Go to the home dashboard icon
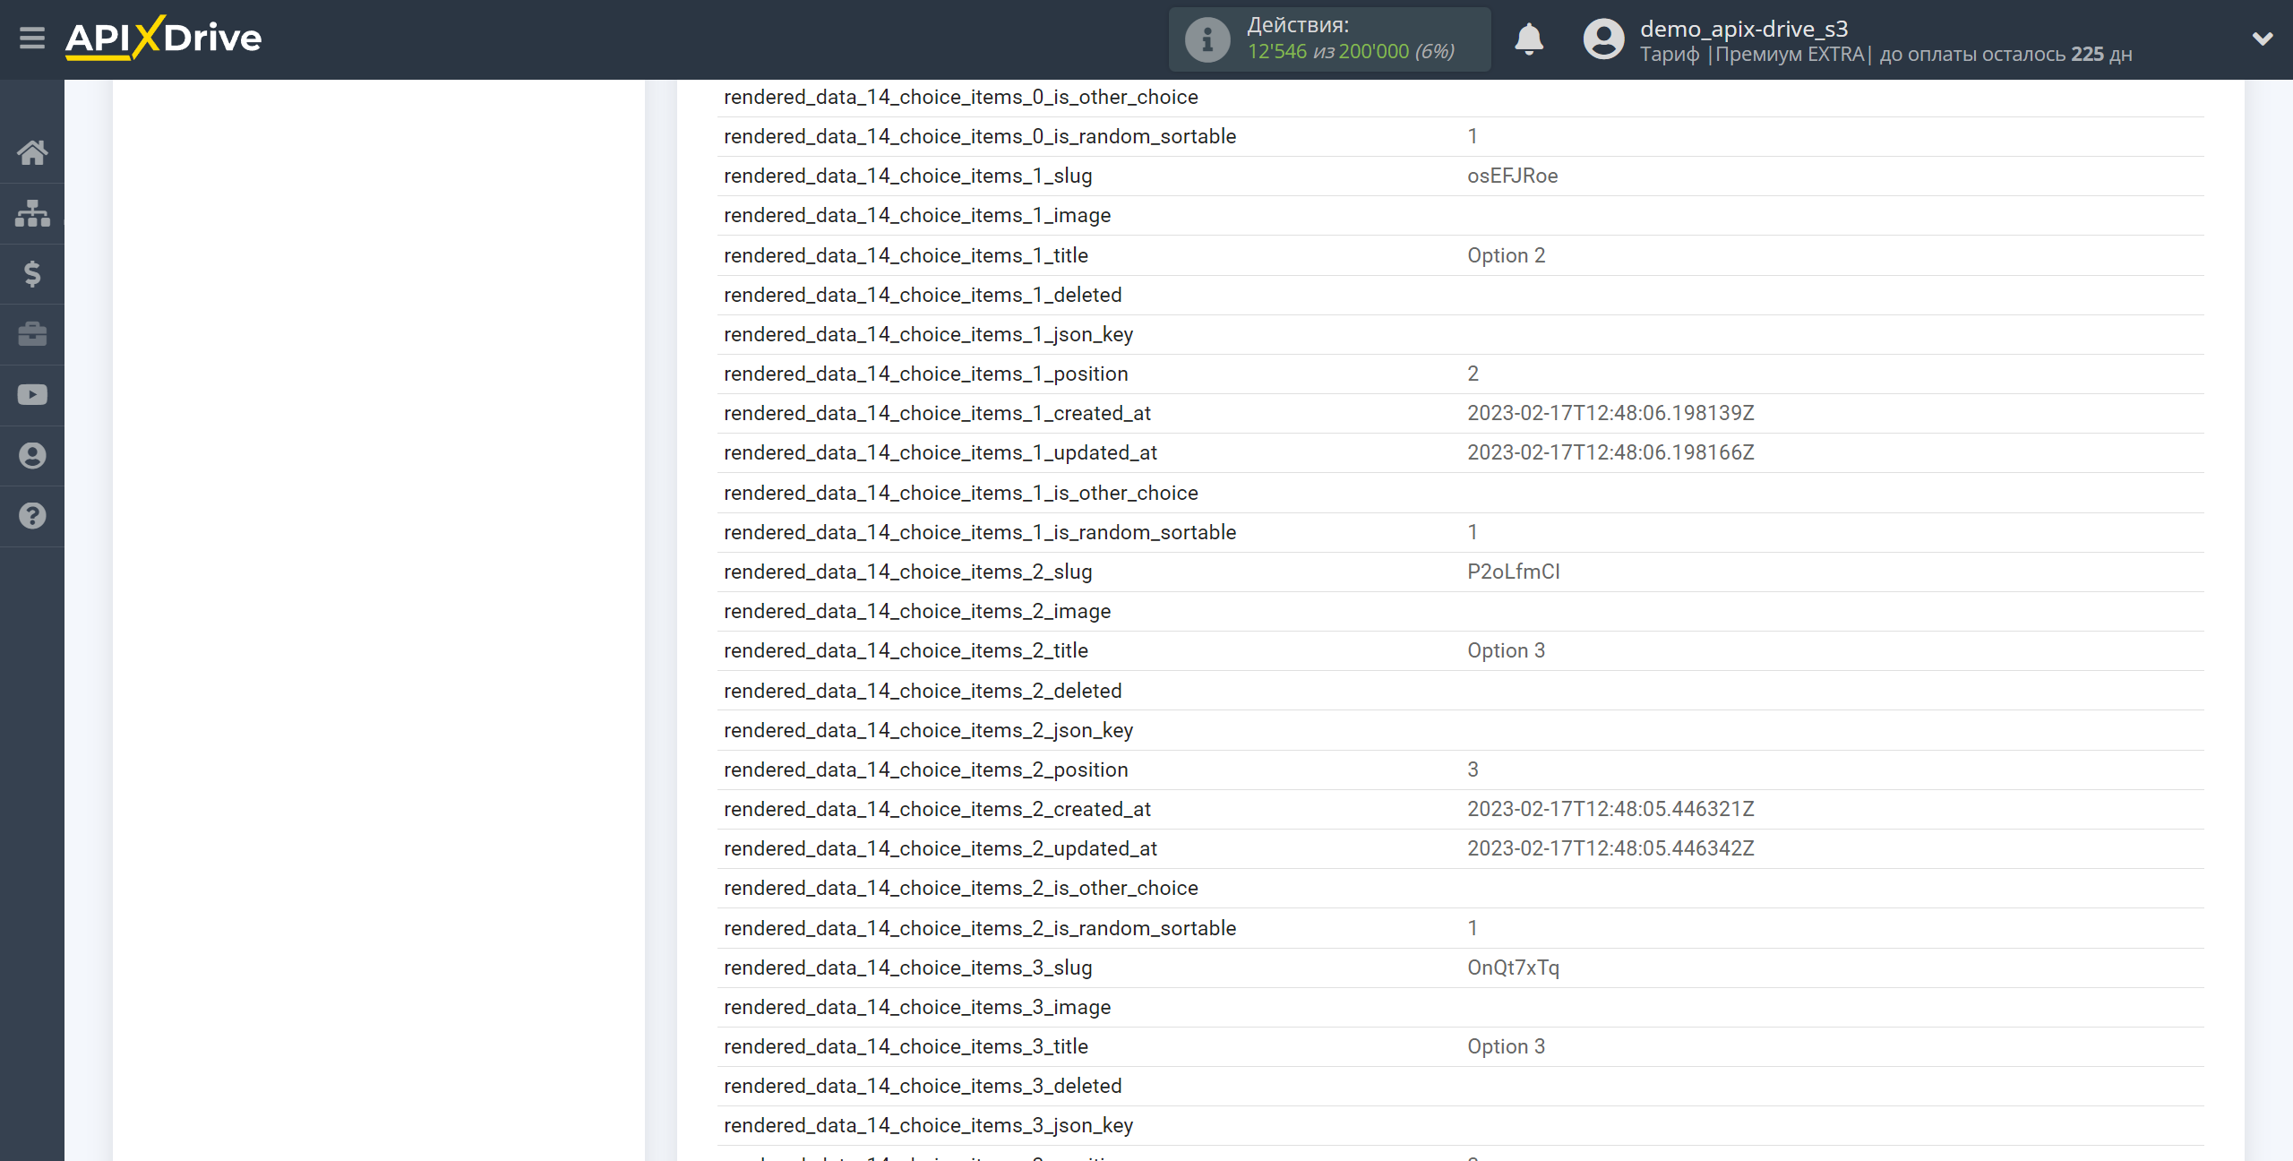2293x1161 pixels. coord(32,153)
